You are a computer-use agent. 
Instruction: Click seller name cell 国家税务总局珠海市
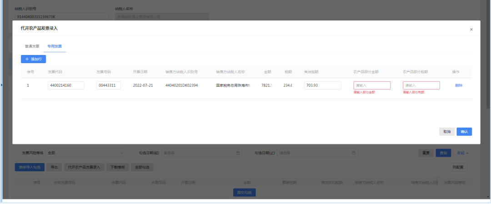tap(233, 85)
